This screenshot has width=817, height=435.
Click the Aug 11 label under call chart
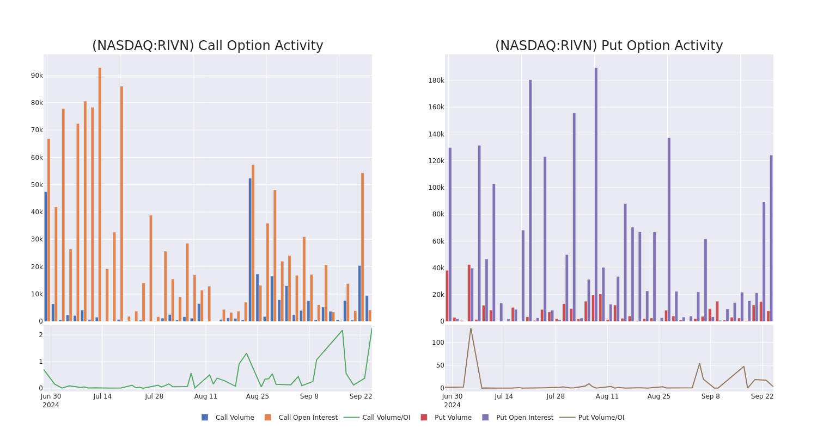[206, 396]
